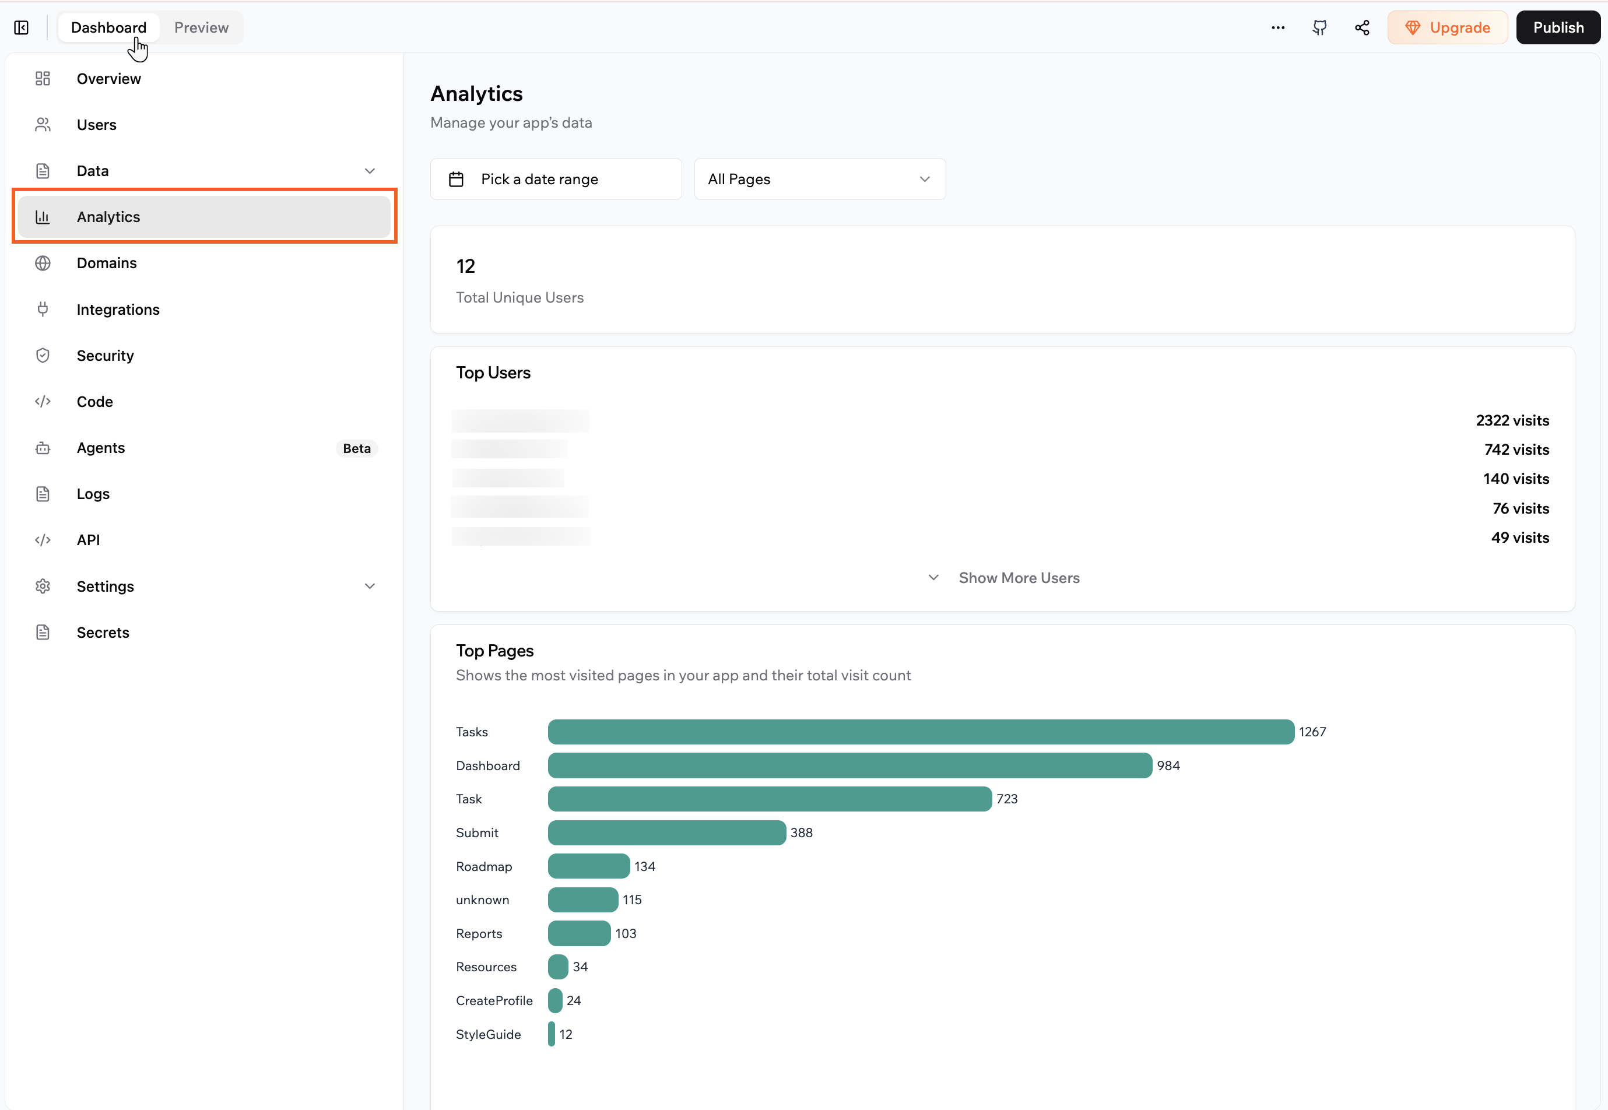Click the GitHub icon in the top bar
The image size is (1608, 1110).
pos(1319,28)
